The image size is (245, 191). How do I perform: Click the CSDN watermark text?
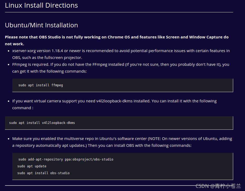(x=218, y=186)
